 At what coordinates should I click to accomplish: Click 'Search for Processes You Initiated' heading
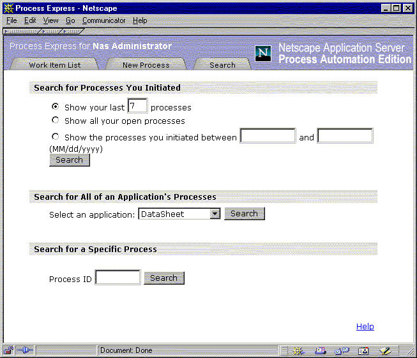107,87
